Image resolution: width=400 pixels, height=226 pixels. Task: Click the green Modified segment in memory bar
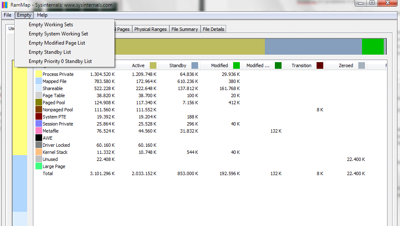coord(373,47)
